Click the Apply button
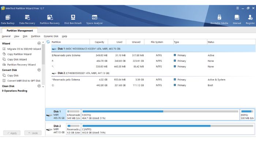 [12, 133]
